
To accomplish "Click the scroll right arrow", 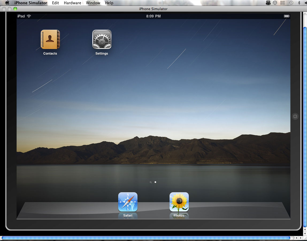I will tap(301, 238).
